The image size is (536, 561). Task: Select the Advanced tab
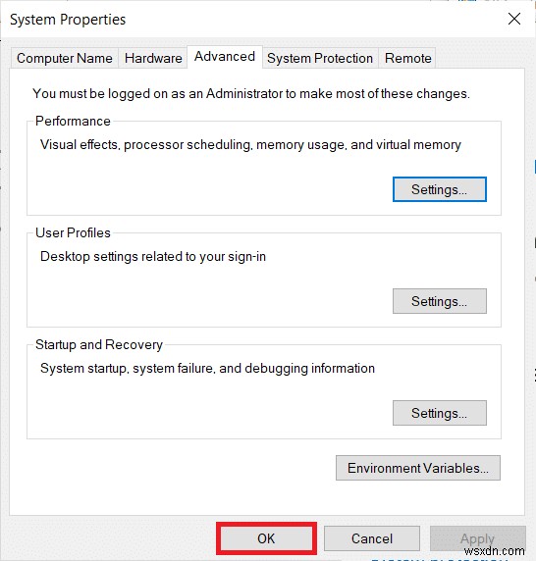coord(225,57)
